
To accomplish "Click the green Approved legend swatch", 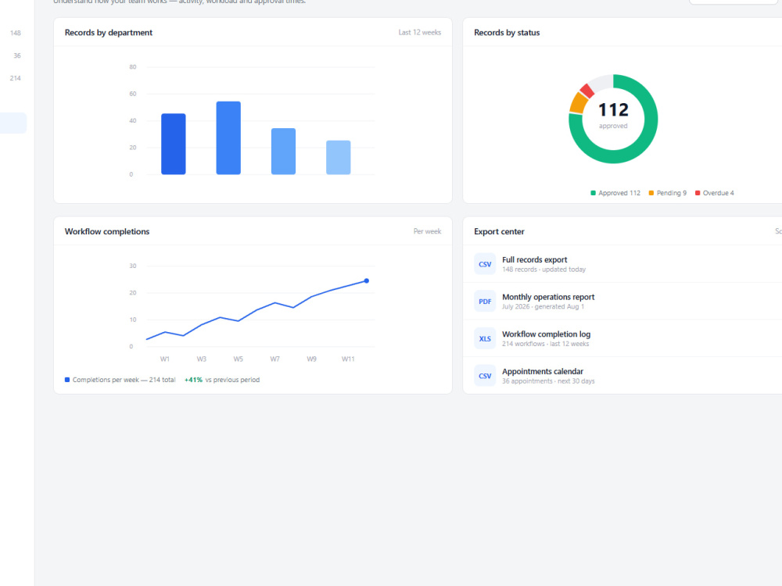I will (x=593, y=193).
